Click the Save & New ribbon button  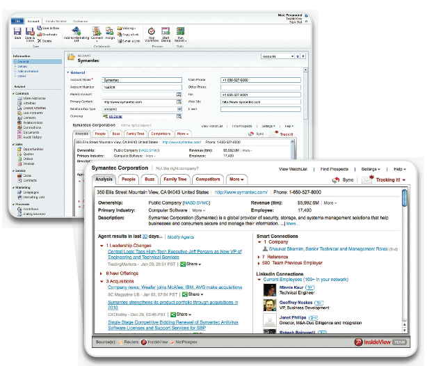(x=48, y=28)
